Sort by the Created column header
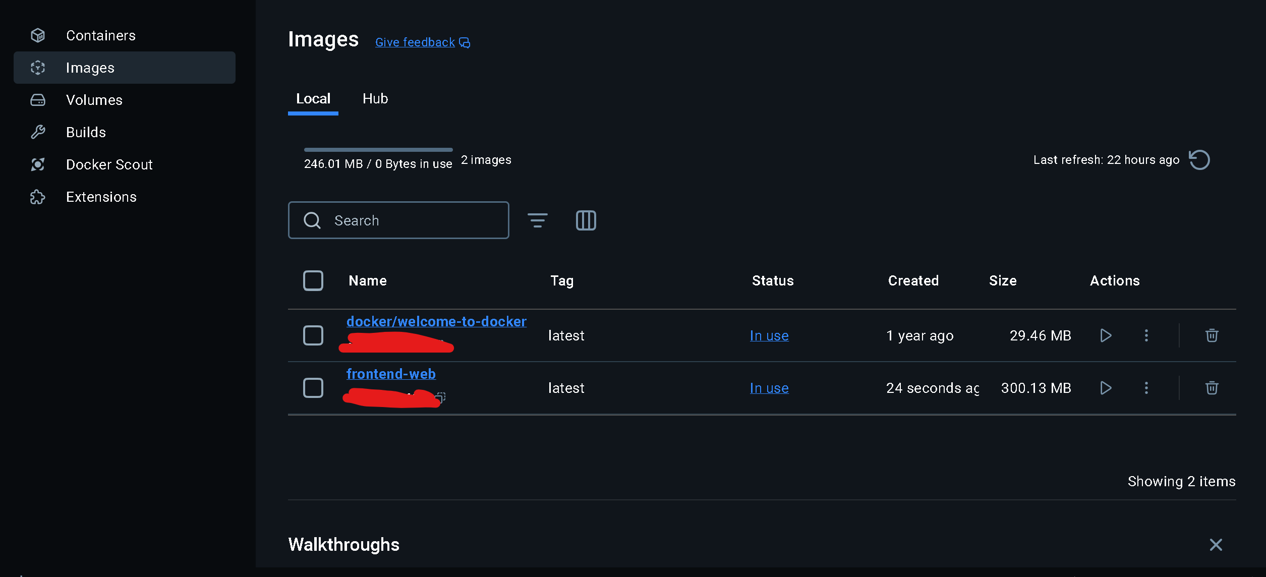1266x577 pixels. (913, 281)
